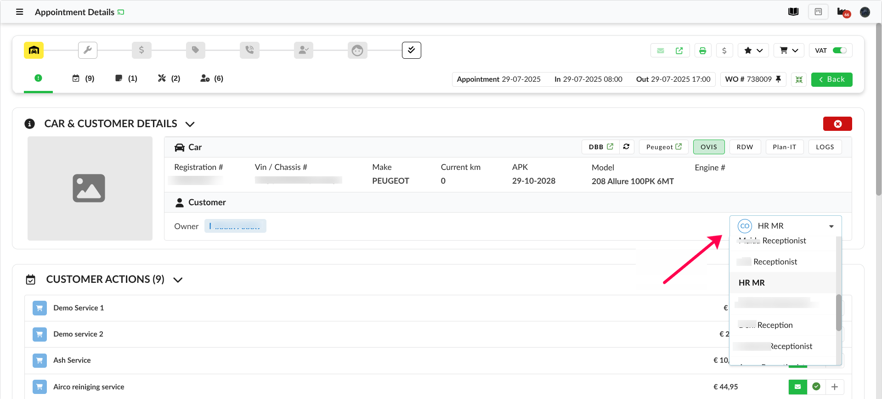882x399 pixels.
Task: Click the car image placeholder thumbnail
Action: pos(90,188)
